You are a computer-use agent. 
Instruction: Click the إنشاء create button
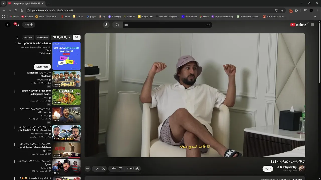[x=29, y=25]
